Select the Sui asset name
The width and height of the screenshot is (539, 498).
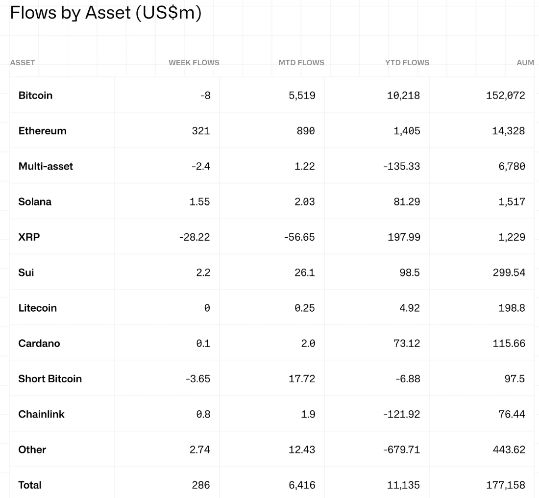coord(26,273)
